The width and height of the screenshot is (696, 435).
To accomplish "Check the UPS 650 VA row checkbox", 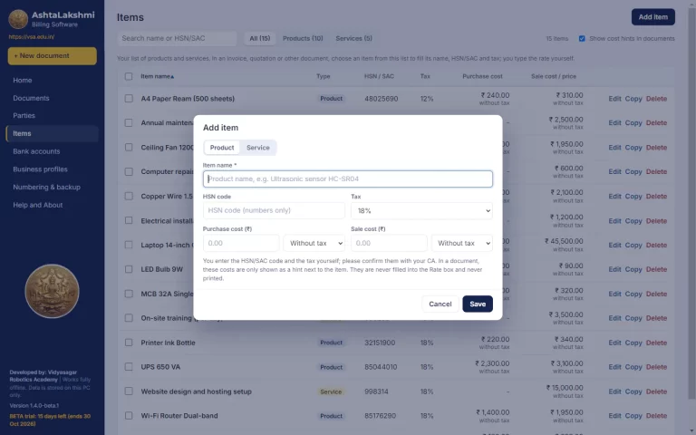I will coord(129,367).
